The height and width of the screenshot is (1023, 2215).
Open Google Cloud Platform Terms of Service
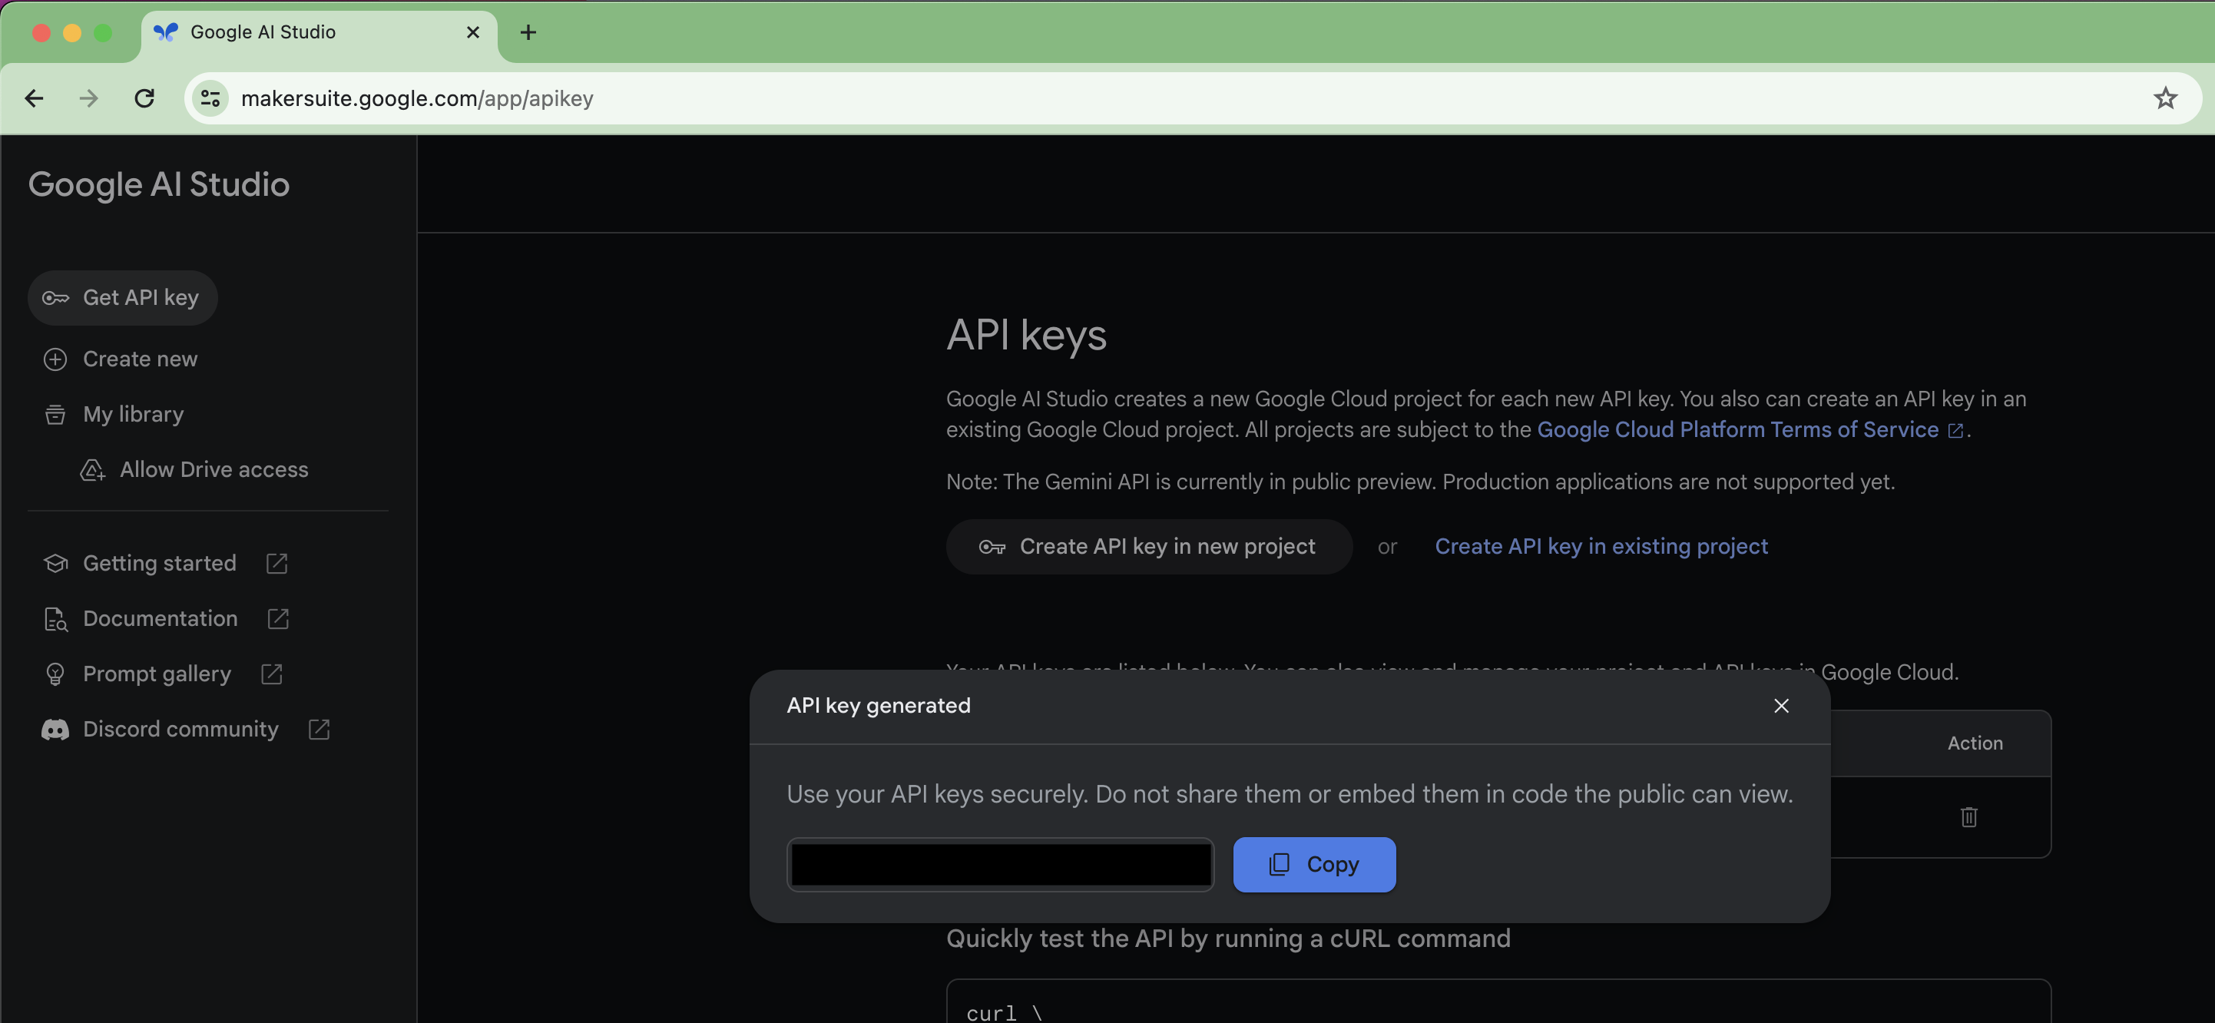(x=1737, y=430)
